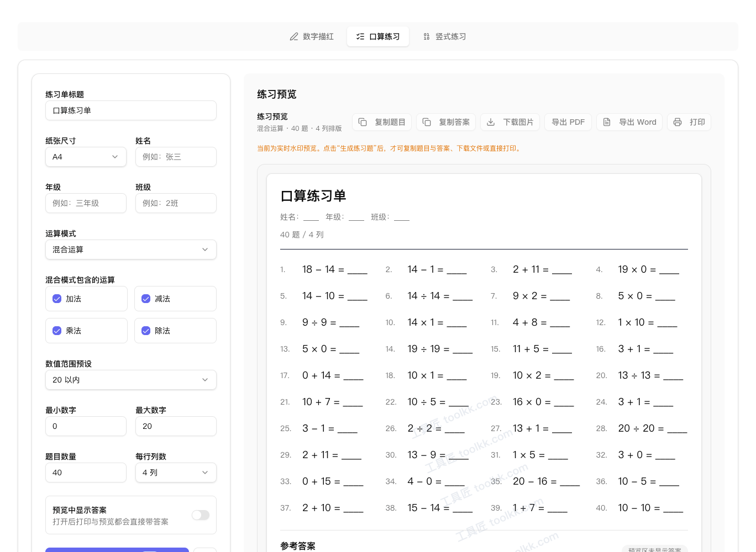Click the '40 题 / 4 列' summary text
The width and height of the screenshot is (756, 552).
[302, 235]
